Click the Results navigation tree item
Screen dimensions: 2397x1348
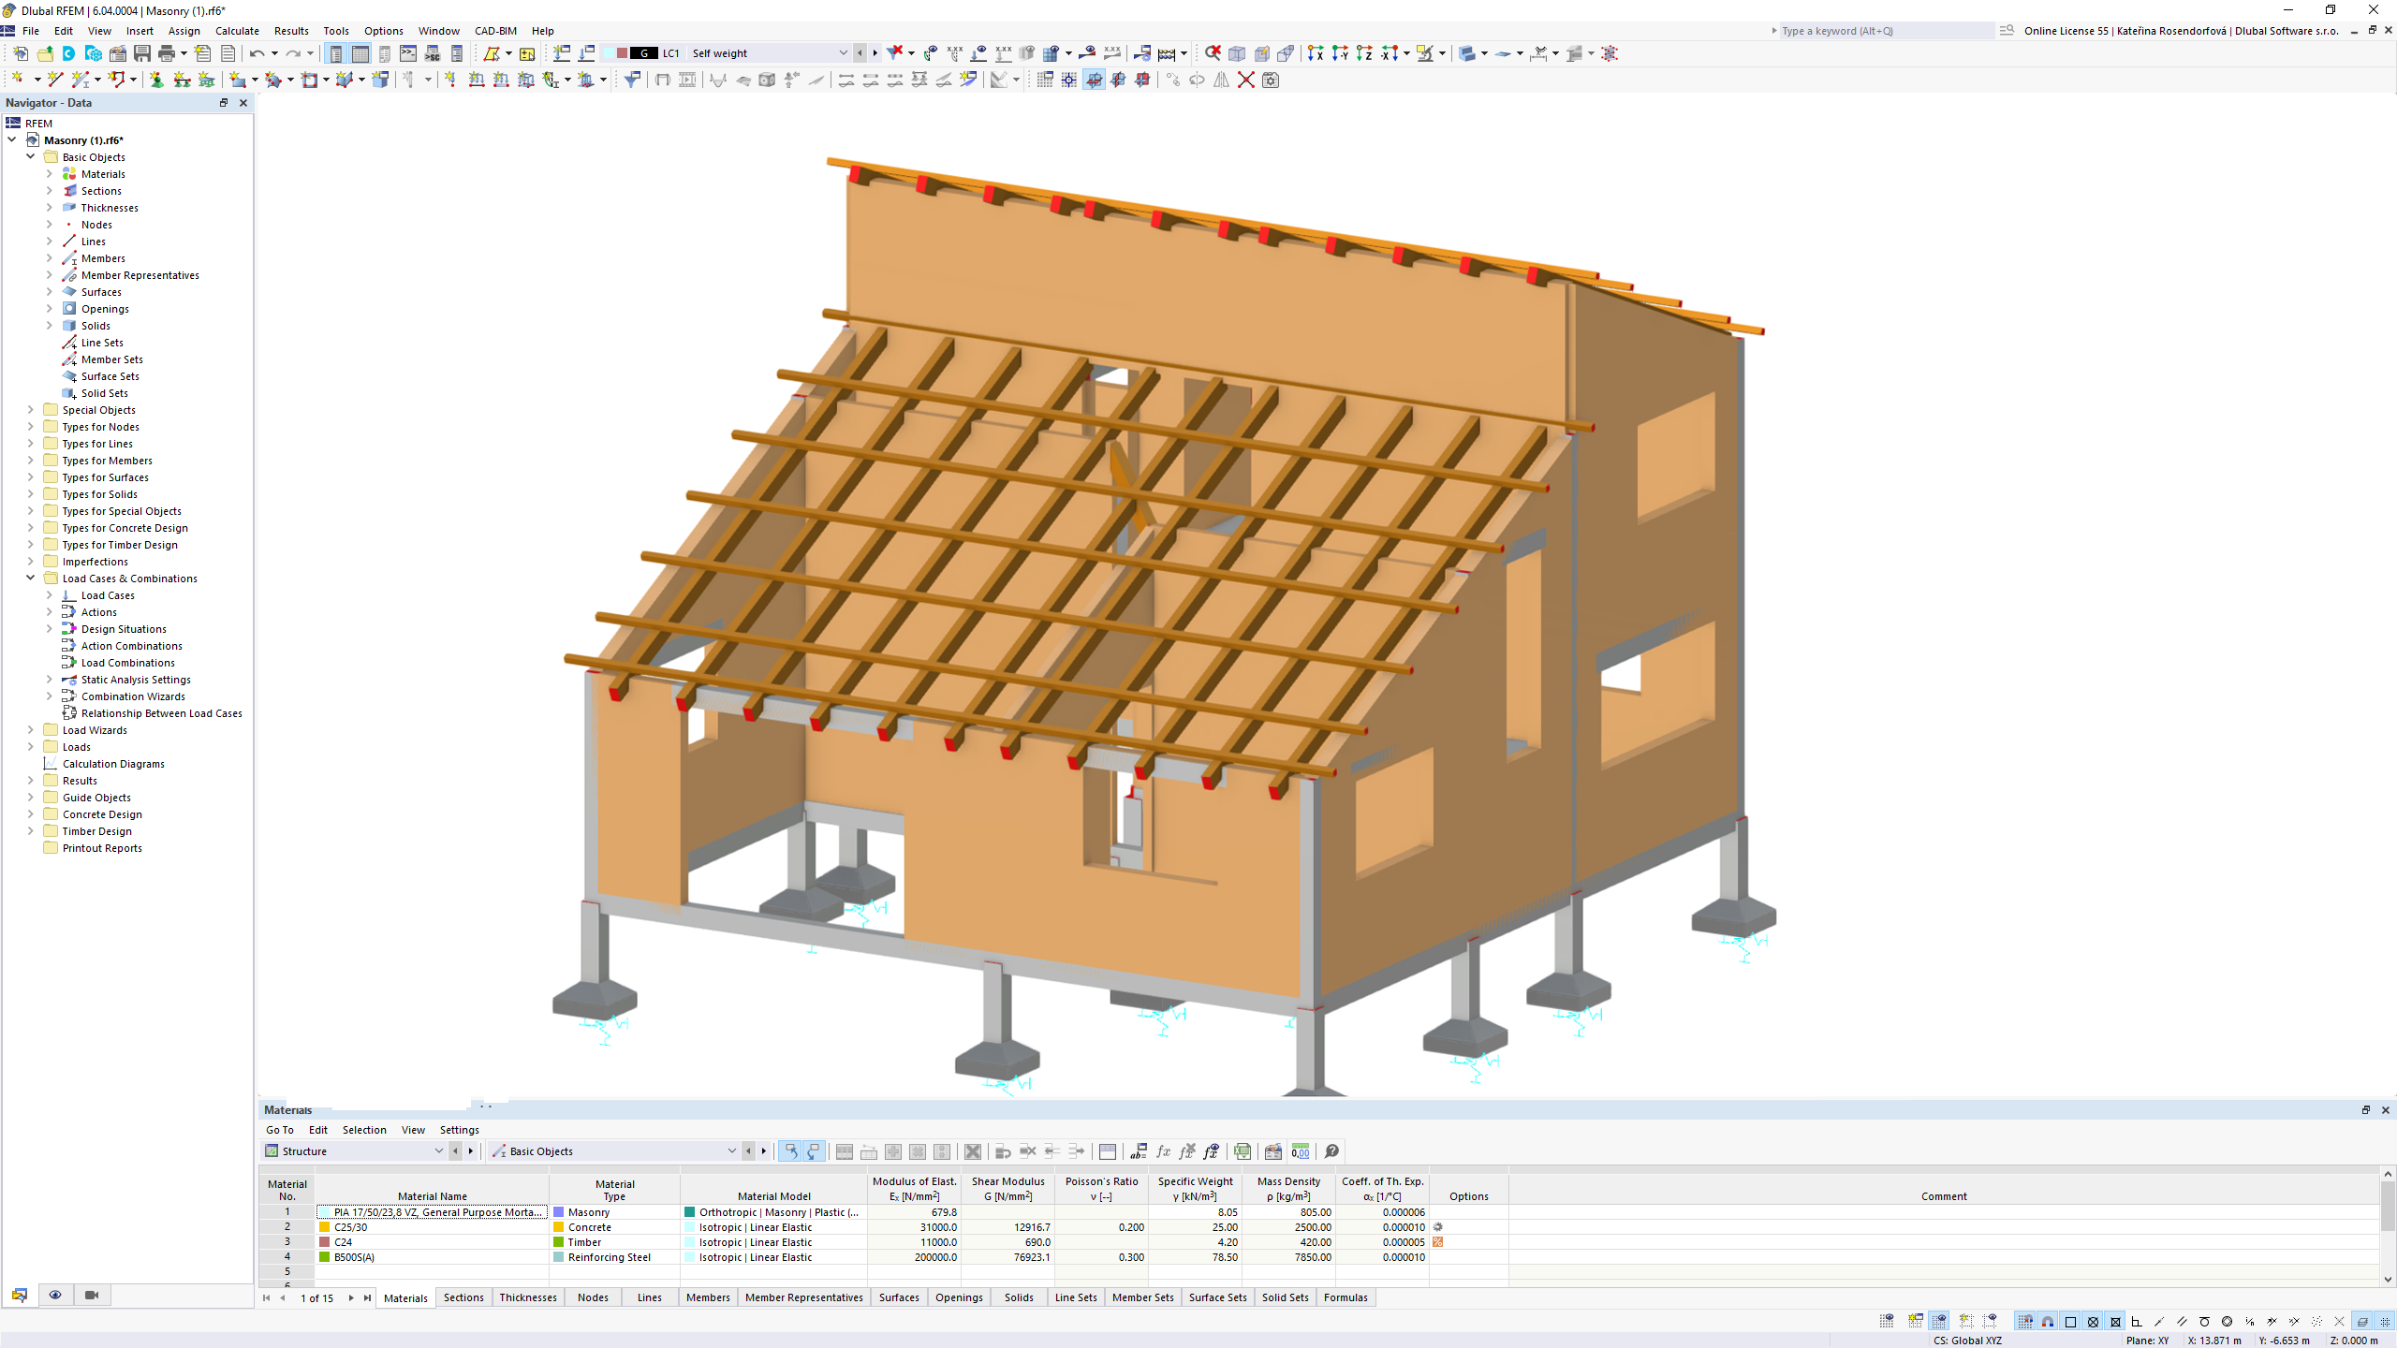click(x=79, y=780)
